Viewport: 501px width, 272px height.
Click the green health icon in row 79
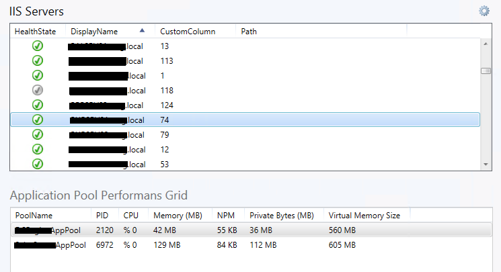pos(38,134)
